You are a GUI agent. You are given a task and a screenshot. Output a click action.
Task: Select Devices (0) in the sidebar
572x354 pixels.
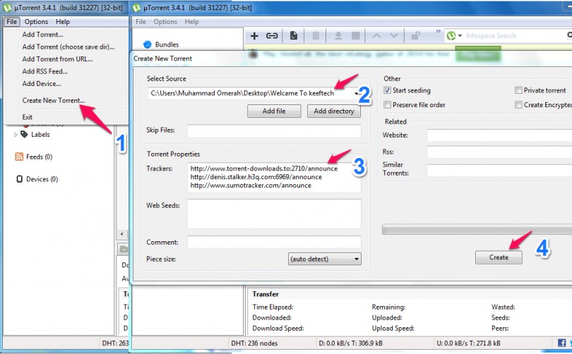coord(42,179)
